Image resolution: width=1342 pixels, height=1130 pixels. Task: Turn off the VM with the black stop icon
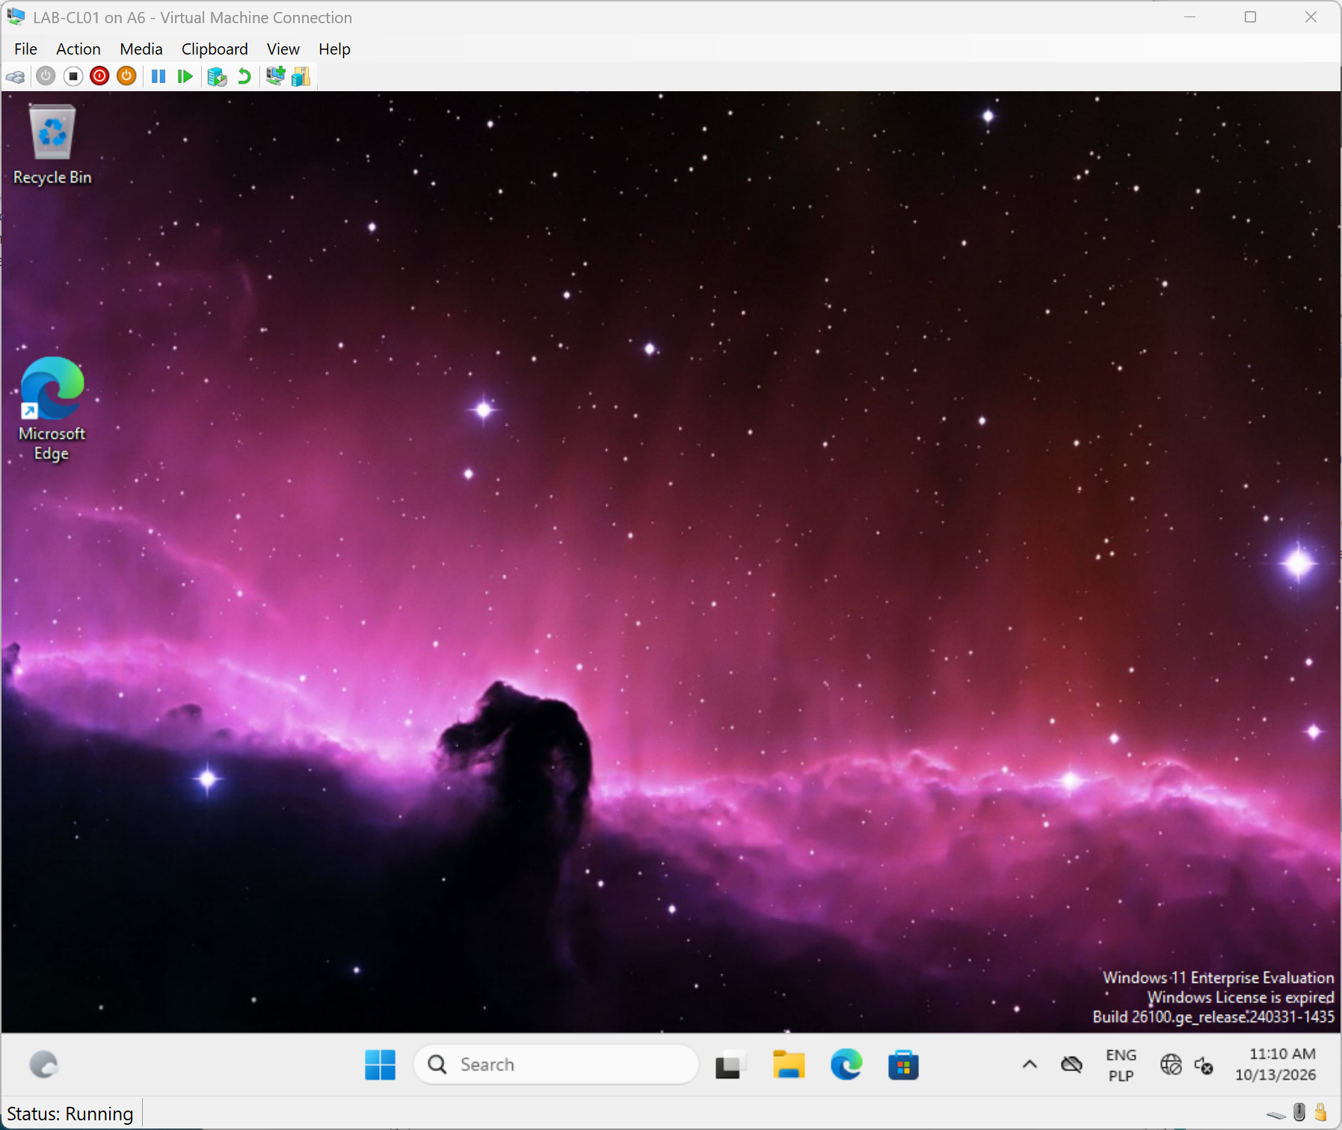pos(73,76)
